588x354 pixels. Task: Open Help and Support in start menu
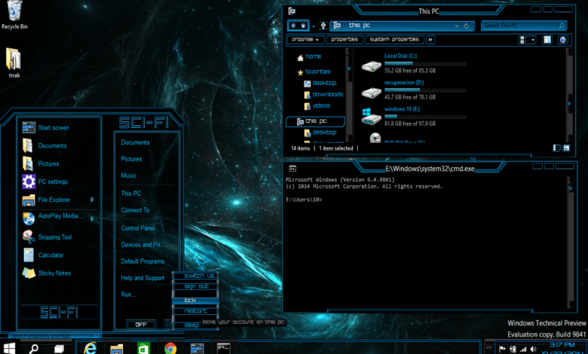tap(142, 278)
